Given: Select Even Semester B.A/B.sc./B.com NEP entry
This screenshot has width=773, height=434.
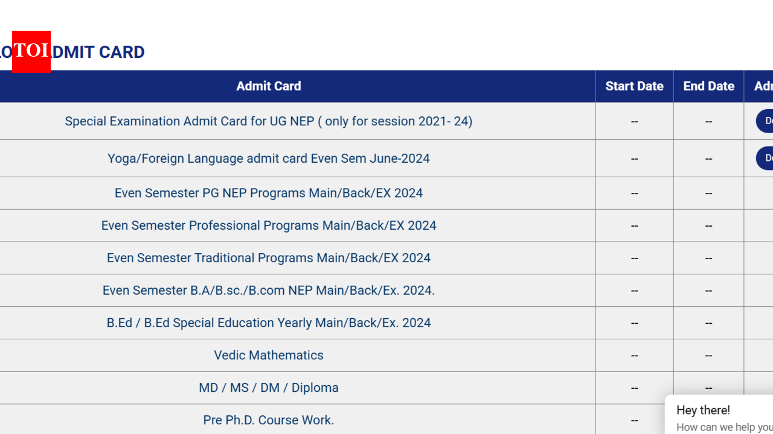Looking at the screenshot, I should click(x=268, y=291).
